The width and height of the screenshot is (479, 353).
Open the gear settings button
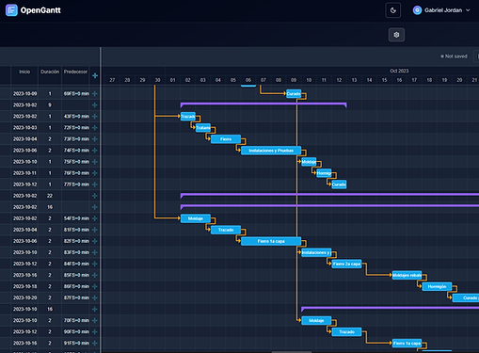[396, 35]
